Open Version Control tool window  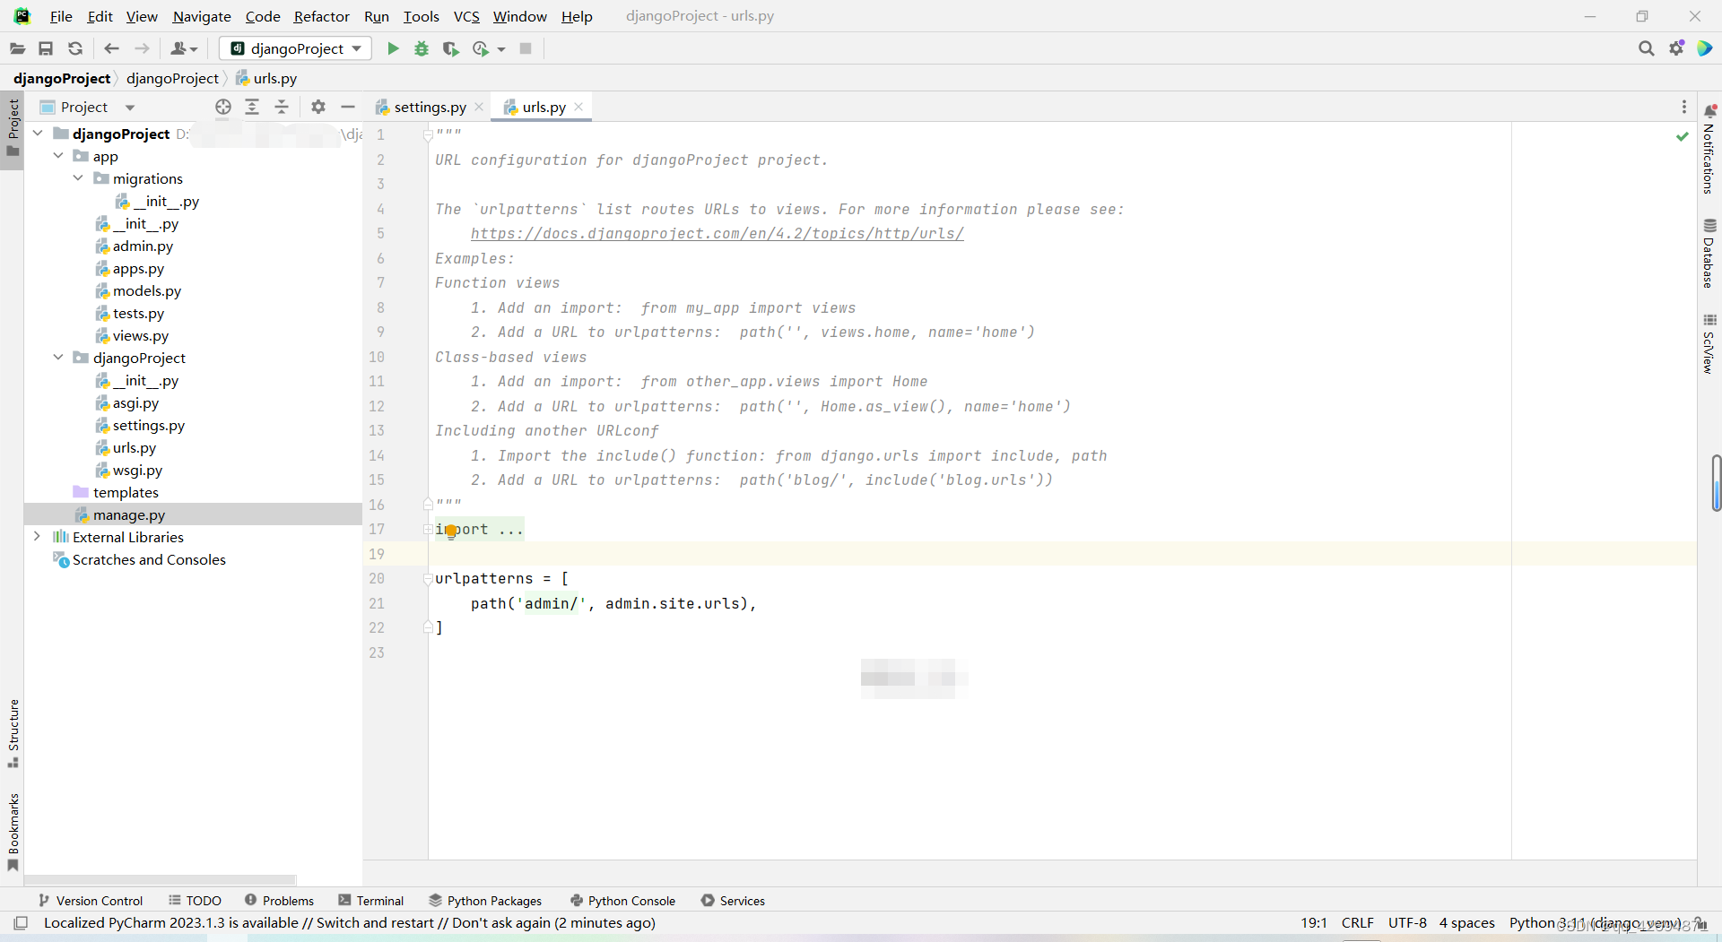[x=91, y=900]
